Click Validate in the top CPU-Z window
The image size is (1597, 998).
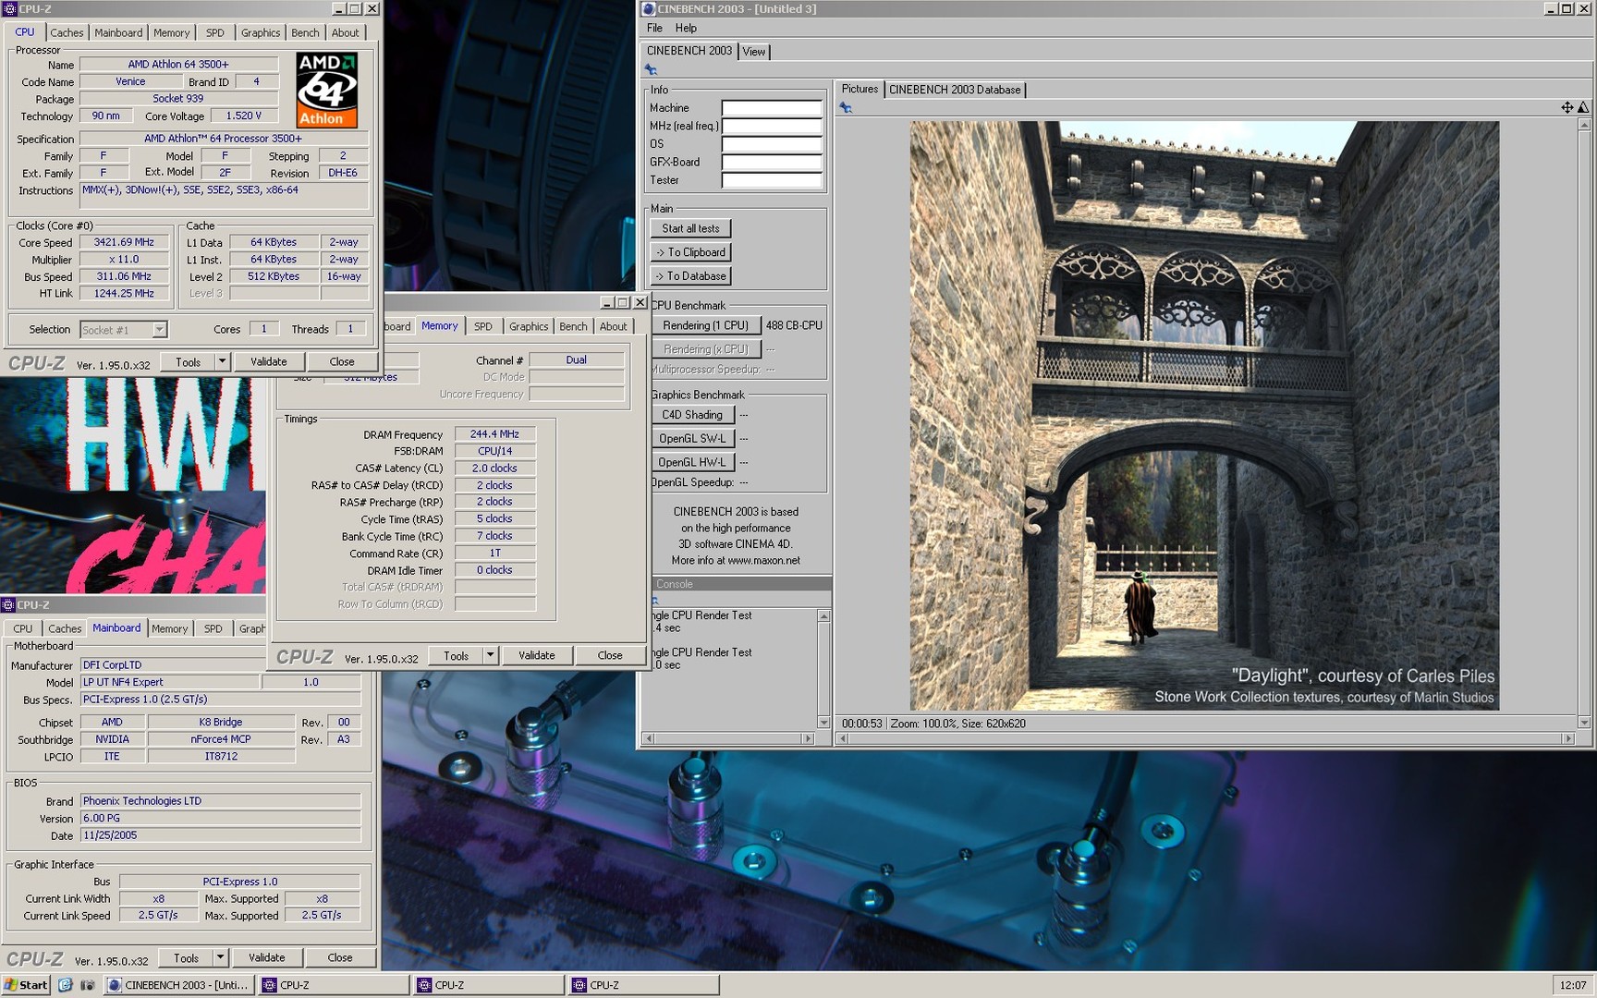coord(268,362)
